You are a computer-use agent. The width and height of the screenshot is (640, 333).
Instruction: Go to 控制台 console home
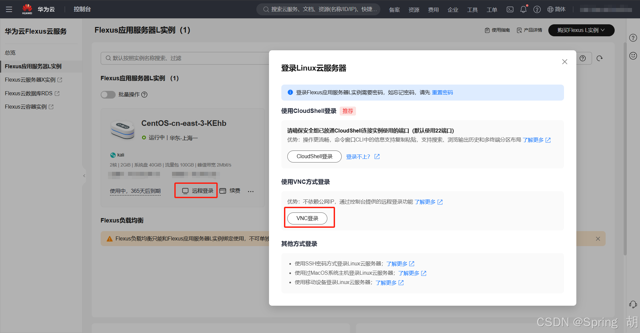click(x=82, y=9)
